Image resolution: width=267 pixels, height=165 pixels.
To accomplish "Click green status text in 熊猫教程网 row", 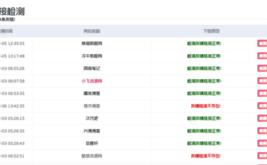I will 204,43.
